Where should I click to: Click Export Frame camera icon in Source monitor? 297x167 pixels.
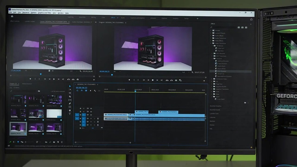(x=78, y=79)
